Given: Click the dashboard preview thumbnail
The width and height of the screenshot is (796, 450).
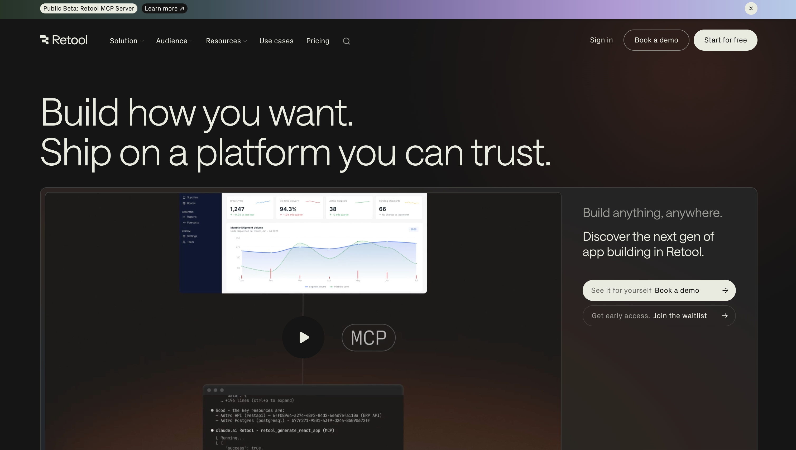Looking at the screenshot, I should (303, 243).
